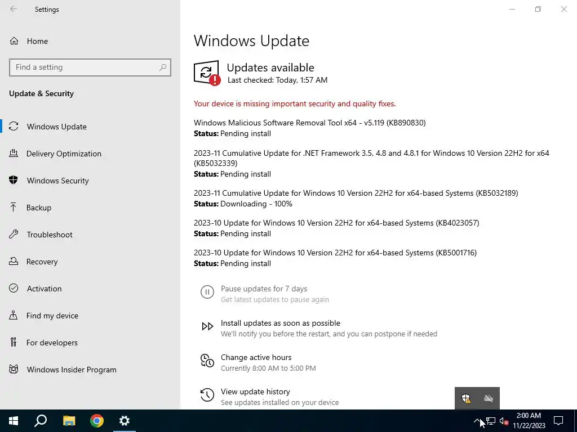
Task: Open the Windows Security shield icon
Action: [x=14, y=181]
